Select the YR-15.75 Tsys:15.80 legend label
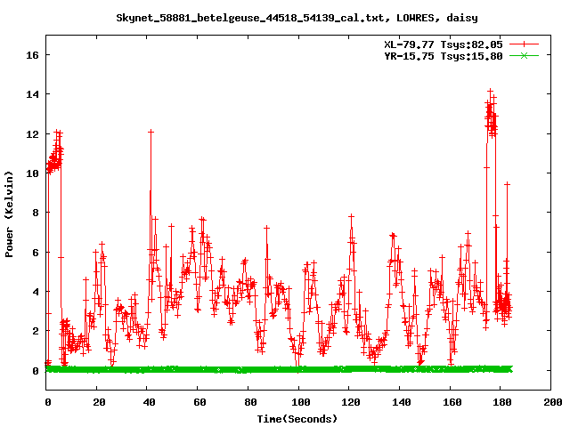The image size is (570, 427). [x=444, y=56]
